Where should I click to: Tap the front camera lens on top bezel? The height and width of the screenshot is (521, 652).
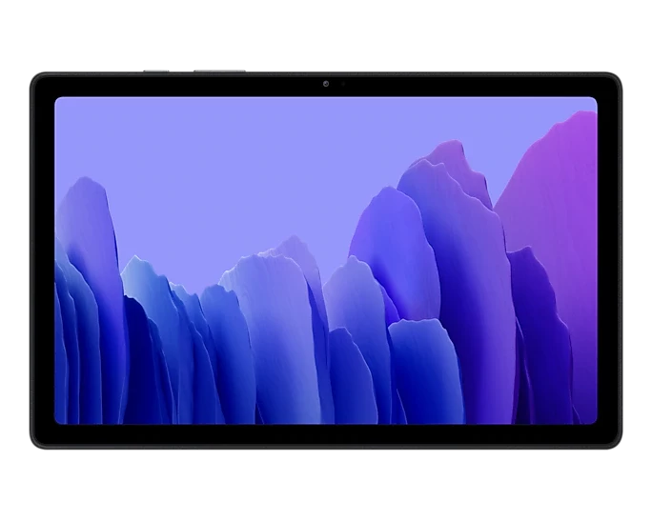(x=326, y=84)
